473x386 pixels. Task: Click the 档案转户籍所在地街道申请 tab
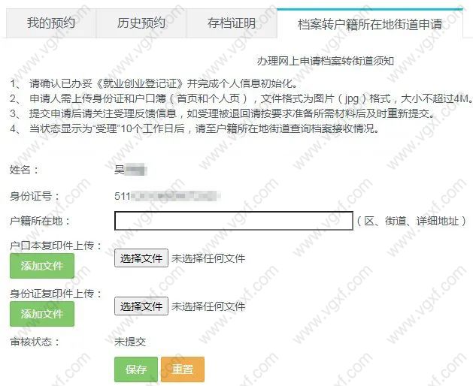(370, 24)
